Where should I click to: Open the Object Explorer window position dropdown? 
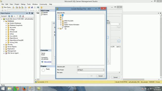[x=27, y=13]
